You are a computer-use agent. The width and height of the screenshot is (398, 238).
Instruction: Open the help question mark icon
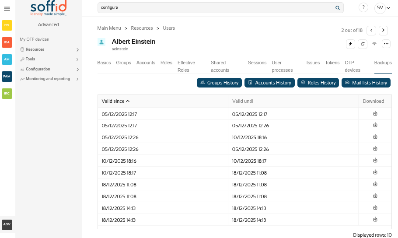[363, 7]
